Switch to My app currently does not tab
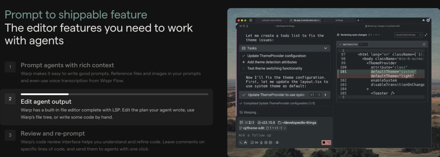Image resolution: width=440 pixels, height=157 pixels. coord(305,20)
